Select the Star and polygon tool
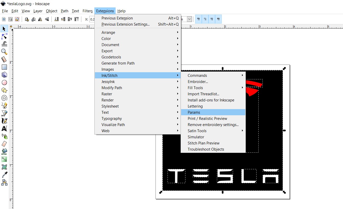The height and width of the screenshot is (209, 343). [4, 90]
